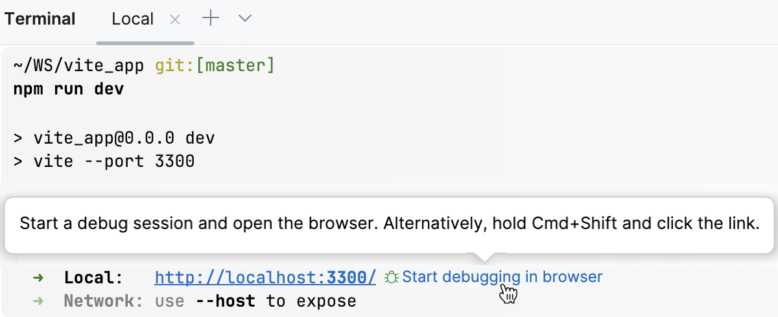Screen dimensions: 778x317
Task: Expand the terminal tab options chevron
Action: [x=244, y=19]
